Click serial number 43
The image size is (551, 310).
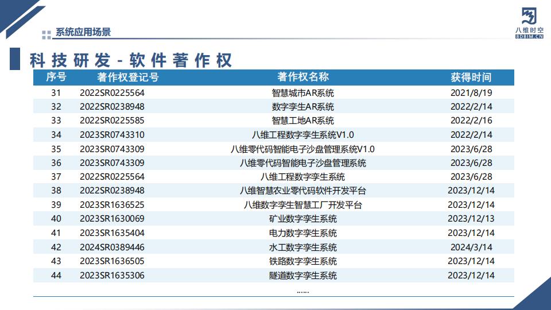pos(56,261)
